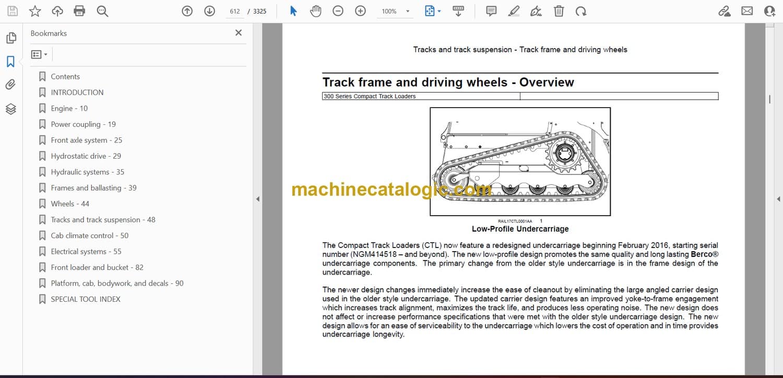Zoom out with the minus icon
Screen dimensions: 783x378
pyautogui.click(x=338, y=11)
